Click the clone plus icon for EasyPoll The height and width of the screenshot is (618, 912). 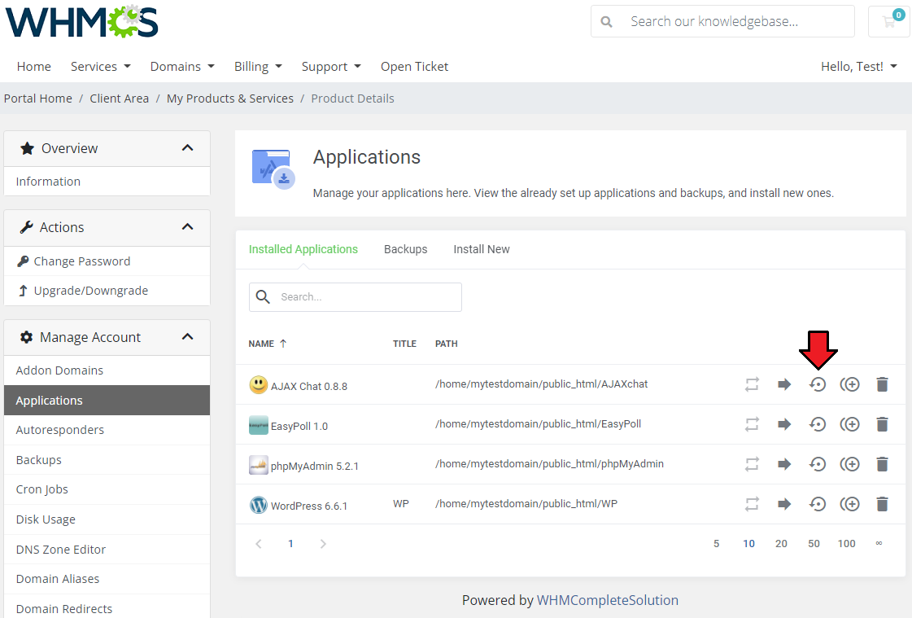[850, 424]
